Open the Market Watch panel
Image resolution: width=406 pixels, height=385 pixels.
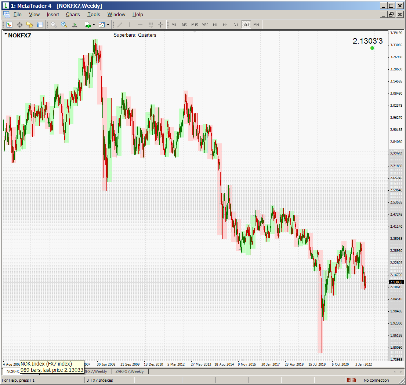9,25
